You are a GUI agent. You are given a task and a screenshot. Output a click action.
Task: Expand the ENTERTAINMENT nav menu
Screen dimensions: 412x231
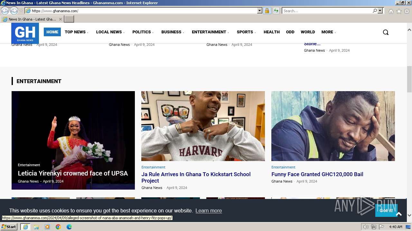(210, 32)
